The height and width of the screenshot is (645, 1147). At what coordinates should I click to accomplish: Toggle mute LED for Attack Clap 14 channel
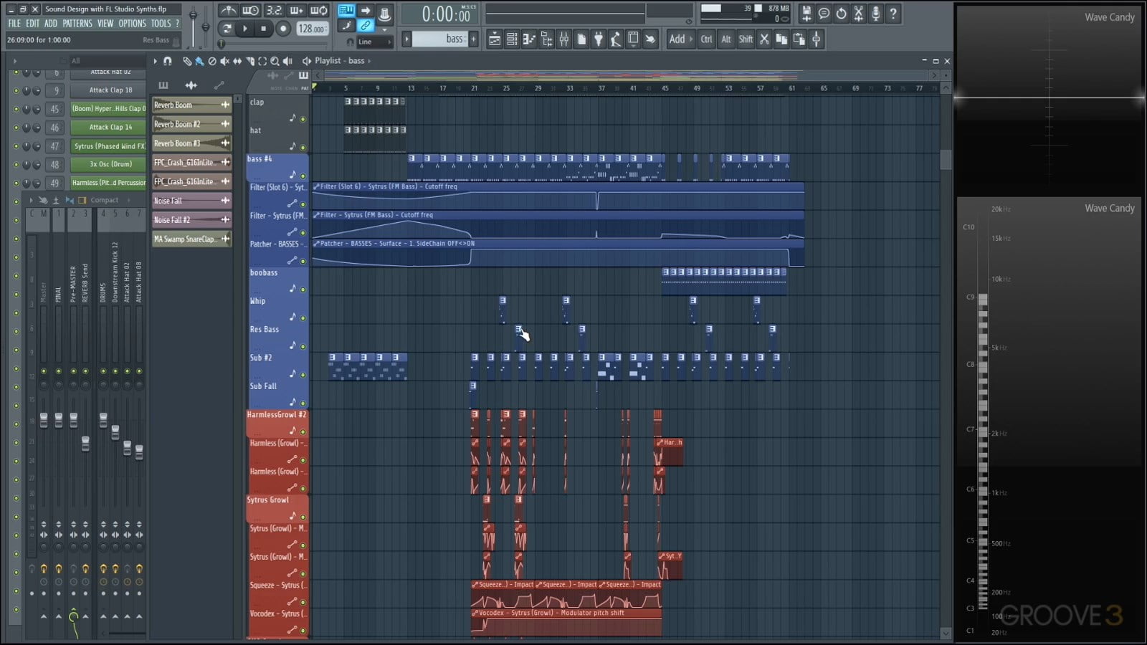click(16, 128)
